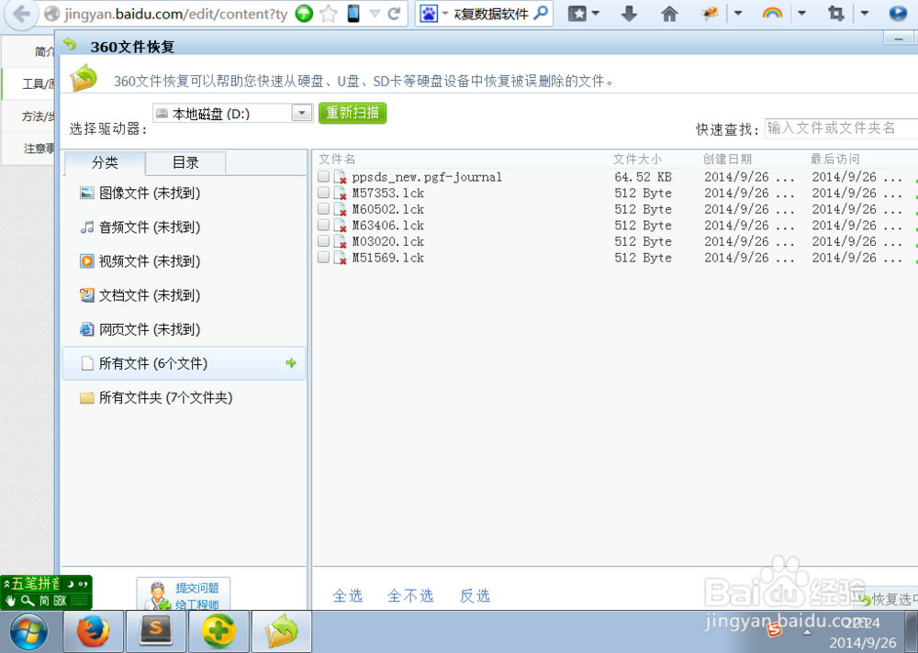This screenshot has height=653, width=918.
Task: Open 360 file recovery taskbar icon
Action: [x=281, y=632]
